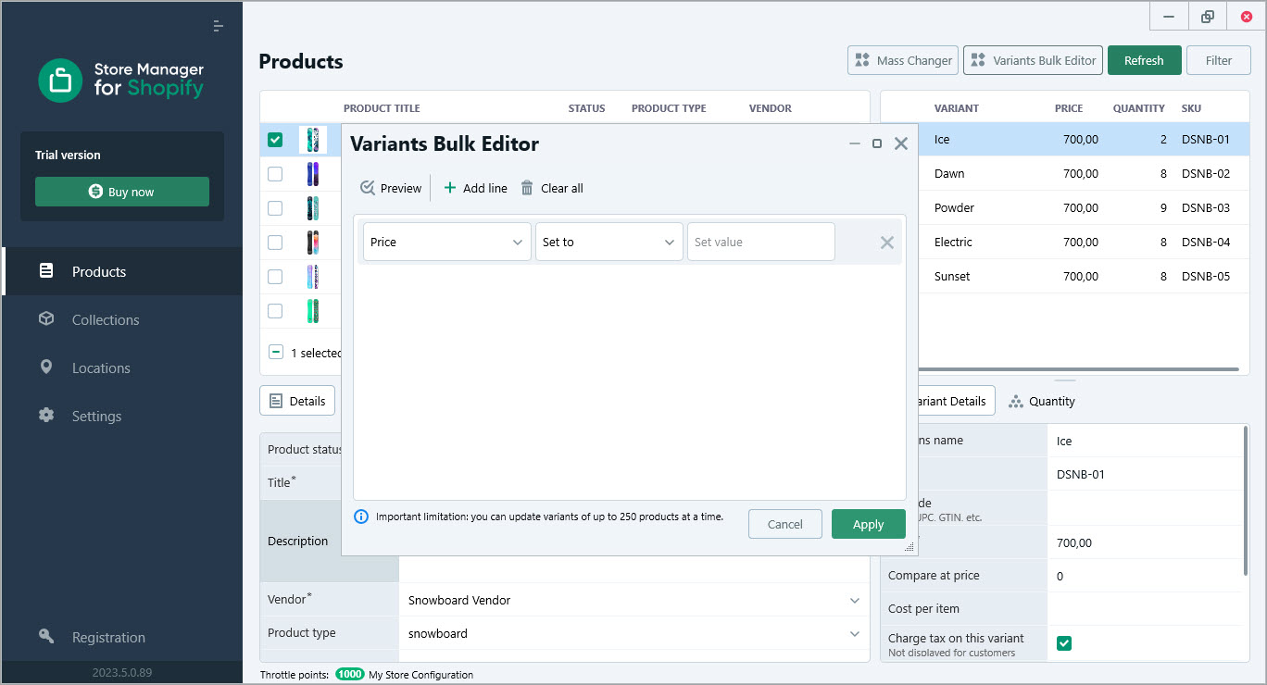Minimize the Variants Bulk Editor dialog
Viewport: 1267px width, 685px height.
click(855, 143)
